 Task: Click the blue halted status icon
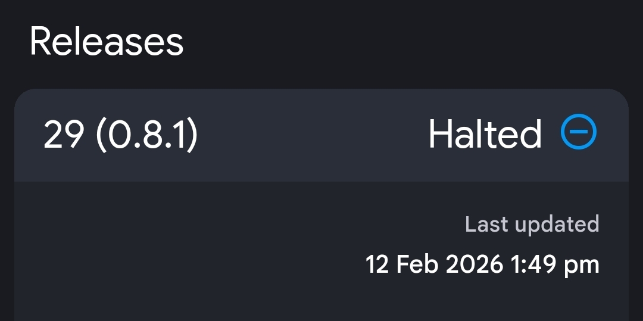(578, 132)
